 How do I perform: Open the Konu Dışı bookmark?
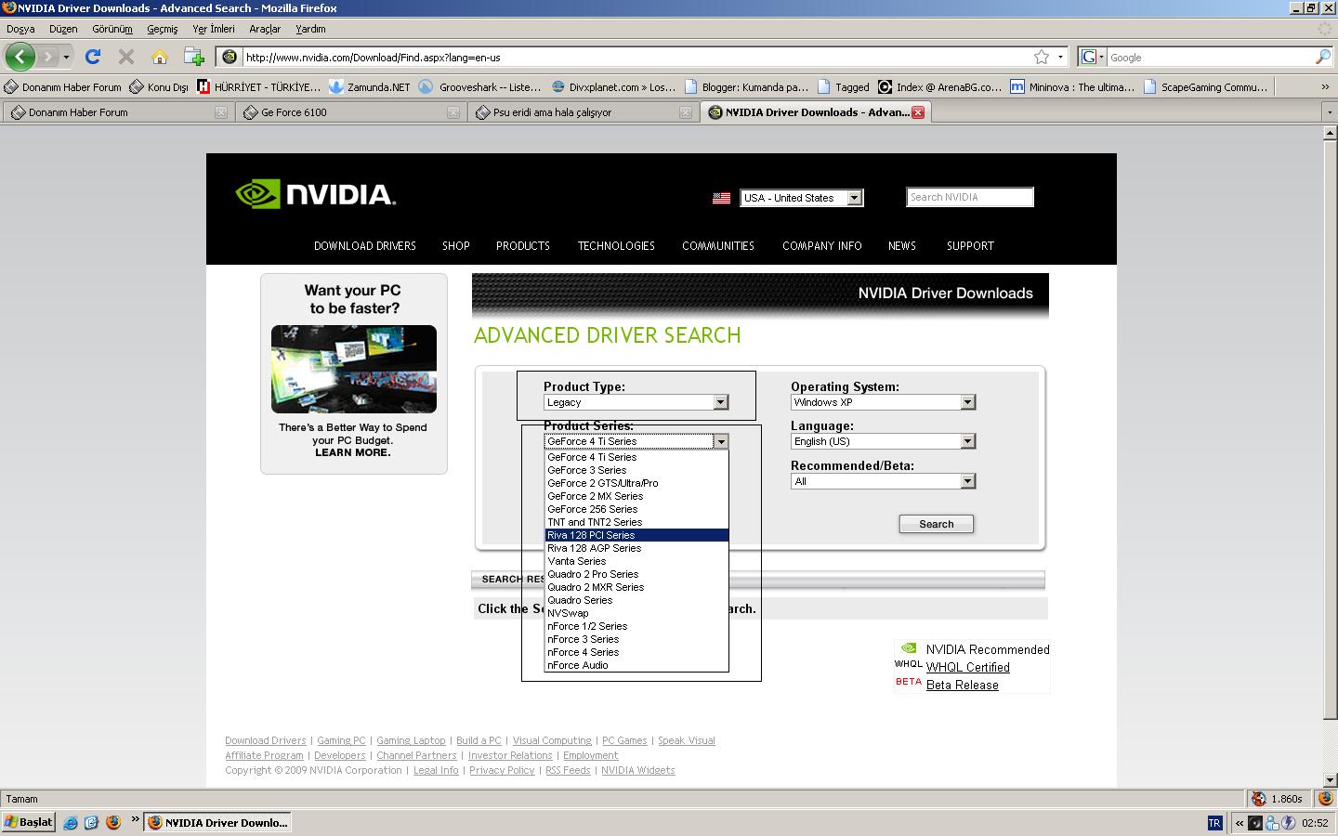point(159,86)
